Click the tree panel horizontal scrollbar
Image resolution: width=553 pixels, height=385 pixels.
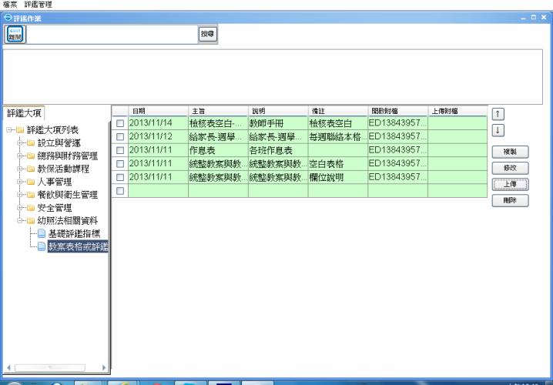[54, 367]
